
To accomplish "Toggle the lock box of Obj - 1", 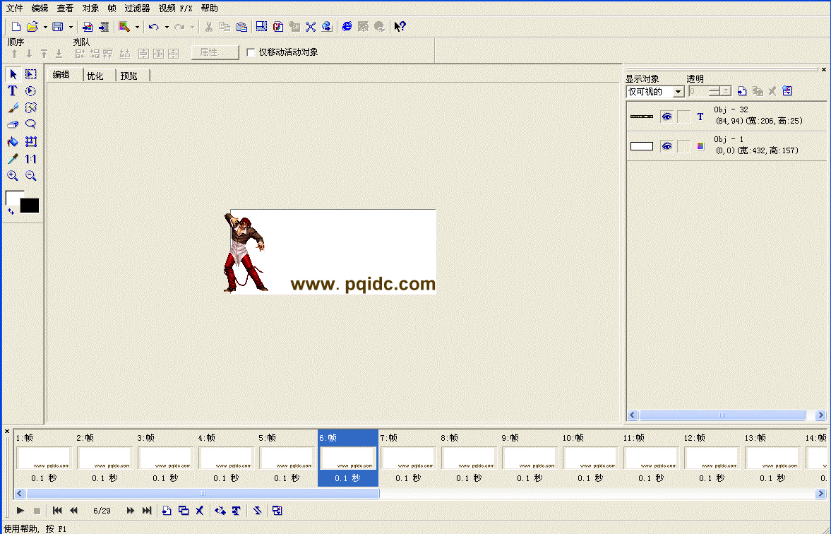I will tap(684, 146).
